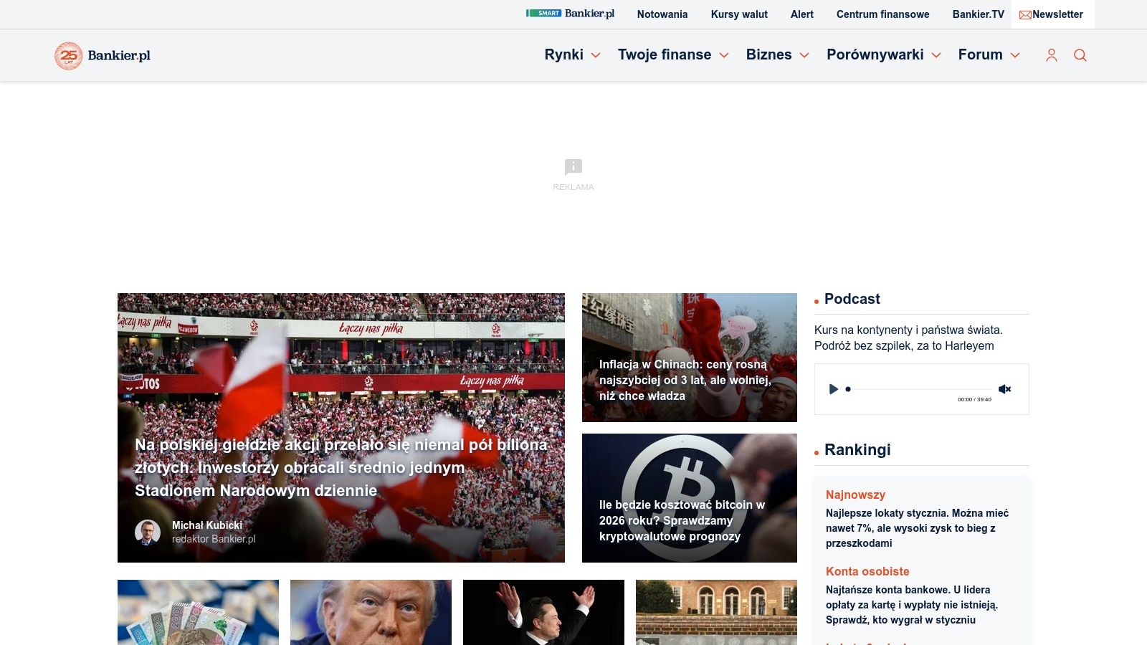This screenshot has height=645, width=1147.
Task: Go to Notowania in top bar
Action: pos(662,14)
